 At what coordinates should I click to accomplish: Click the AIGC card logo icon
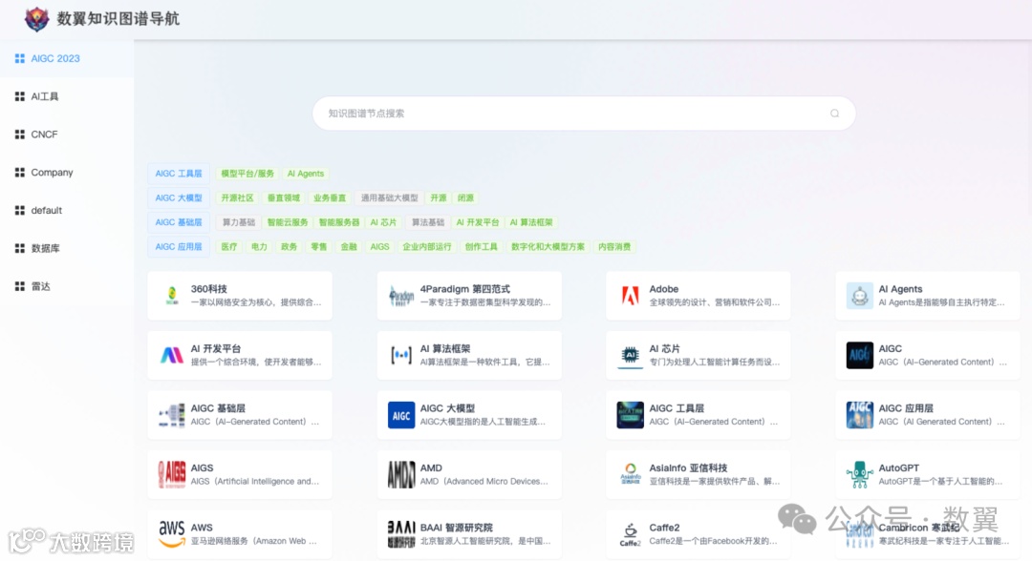tap(859, 355)
